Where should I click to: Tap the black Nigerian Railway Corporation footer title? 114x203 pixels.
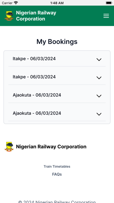pyautogui.click(x=51, y=147)
